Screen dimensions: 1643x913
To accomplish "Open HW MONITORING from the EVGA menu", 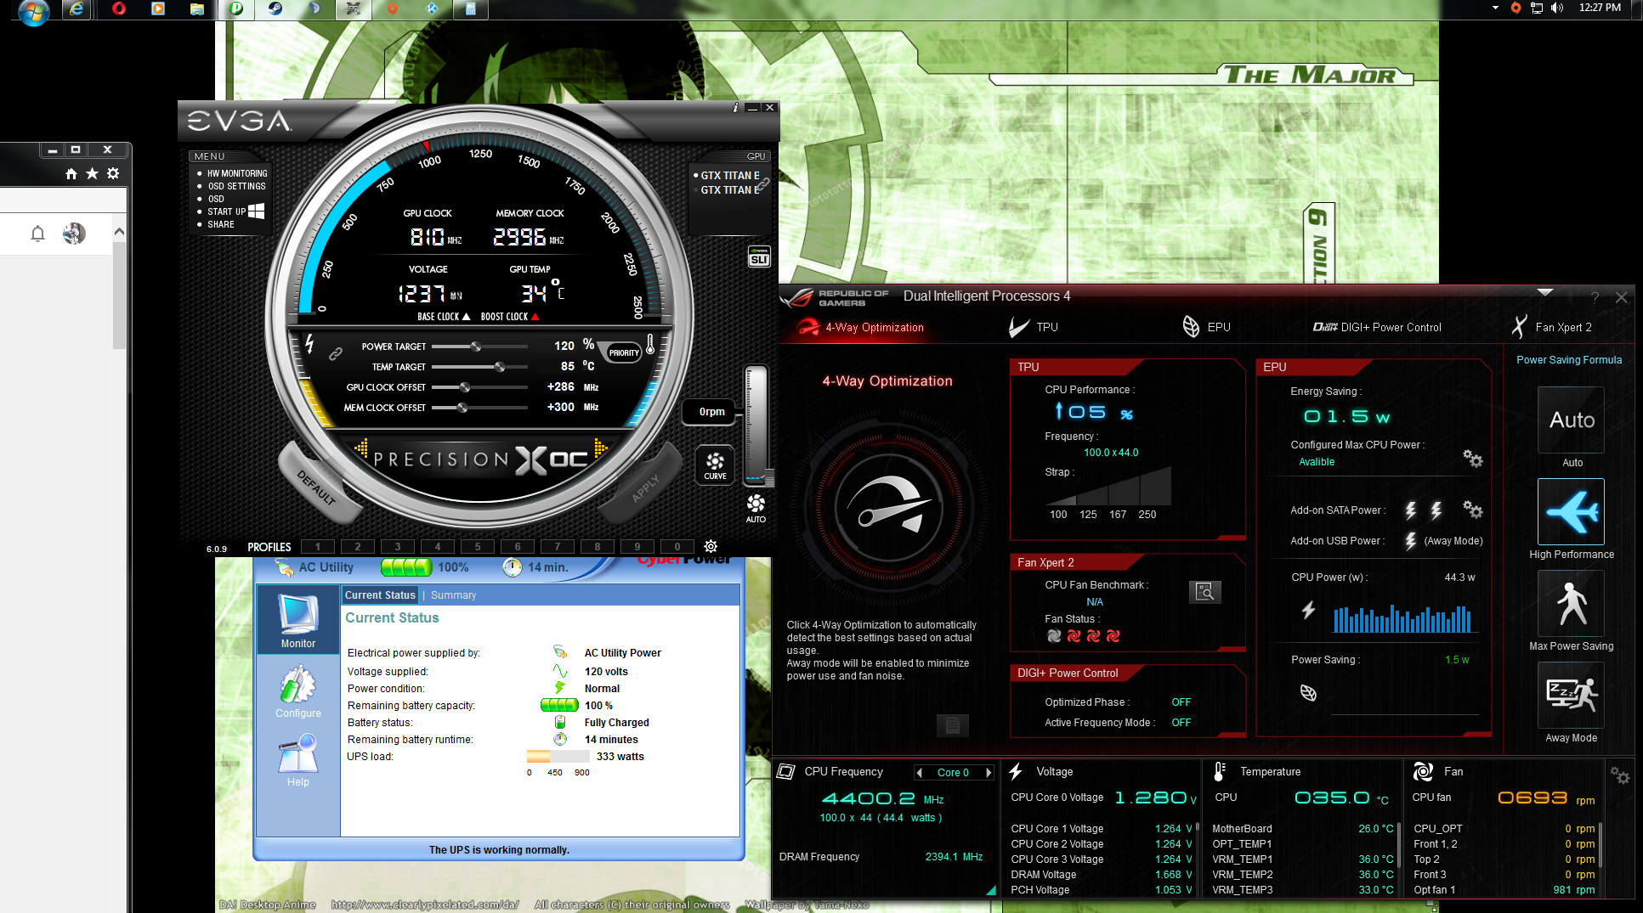I will tap(237, 173).
